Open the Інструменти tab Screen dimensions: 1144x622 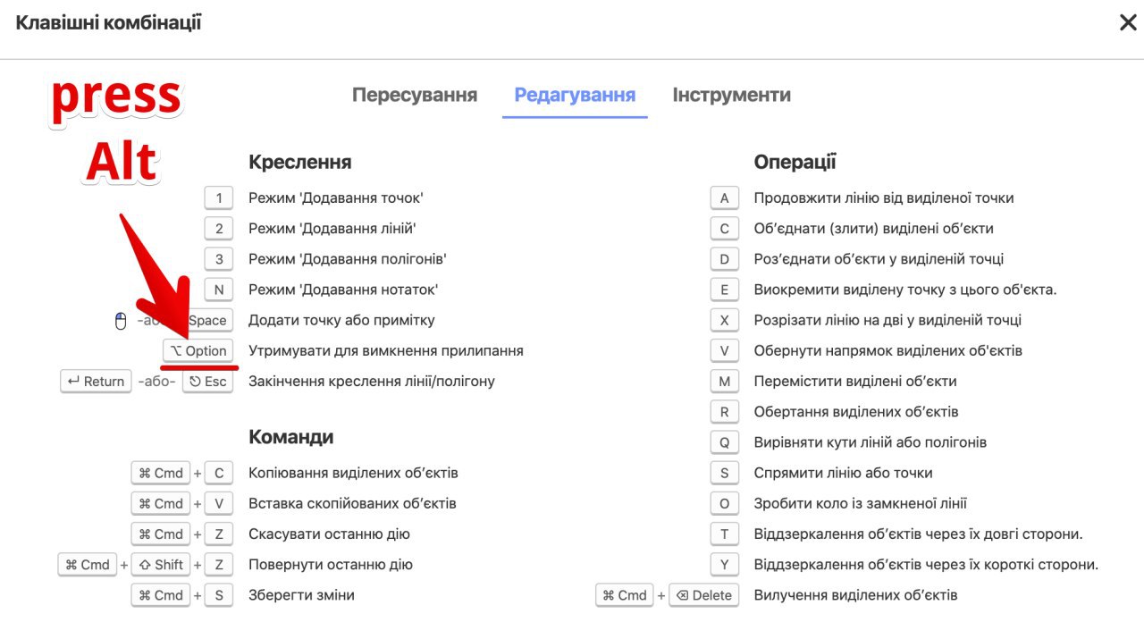(731, 95)
